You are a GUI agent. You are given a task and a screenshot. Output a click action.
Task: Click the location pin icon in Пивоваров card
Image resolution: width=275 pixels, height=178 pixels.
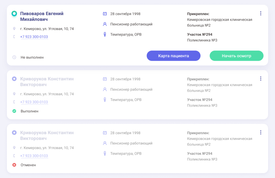[x=14, y=29]
